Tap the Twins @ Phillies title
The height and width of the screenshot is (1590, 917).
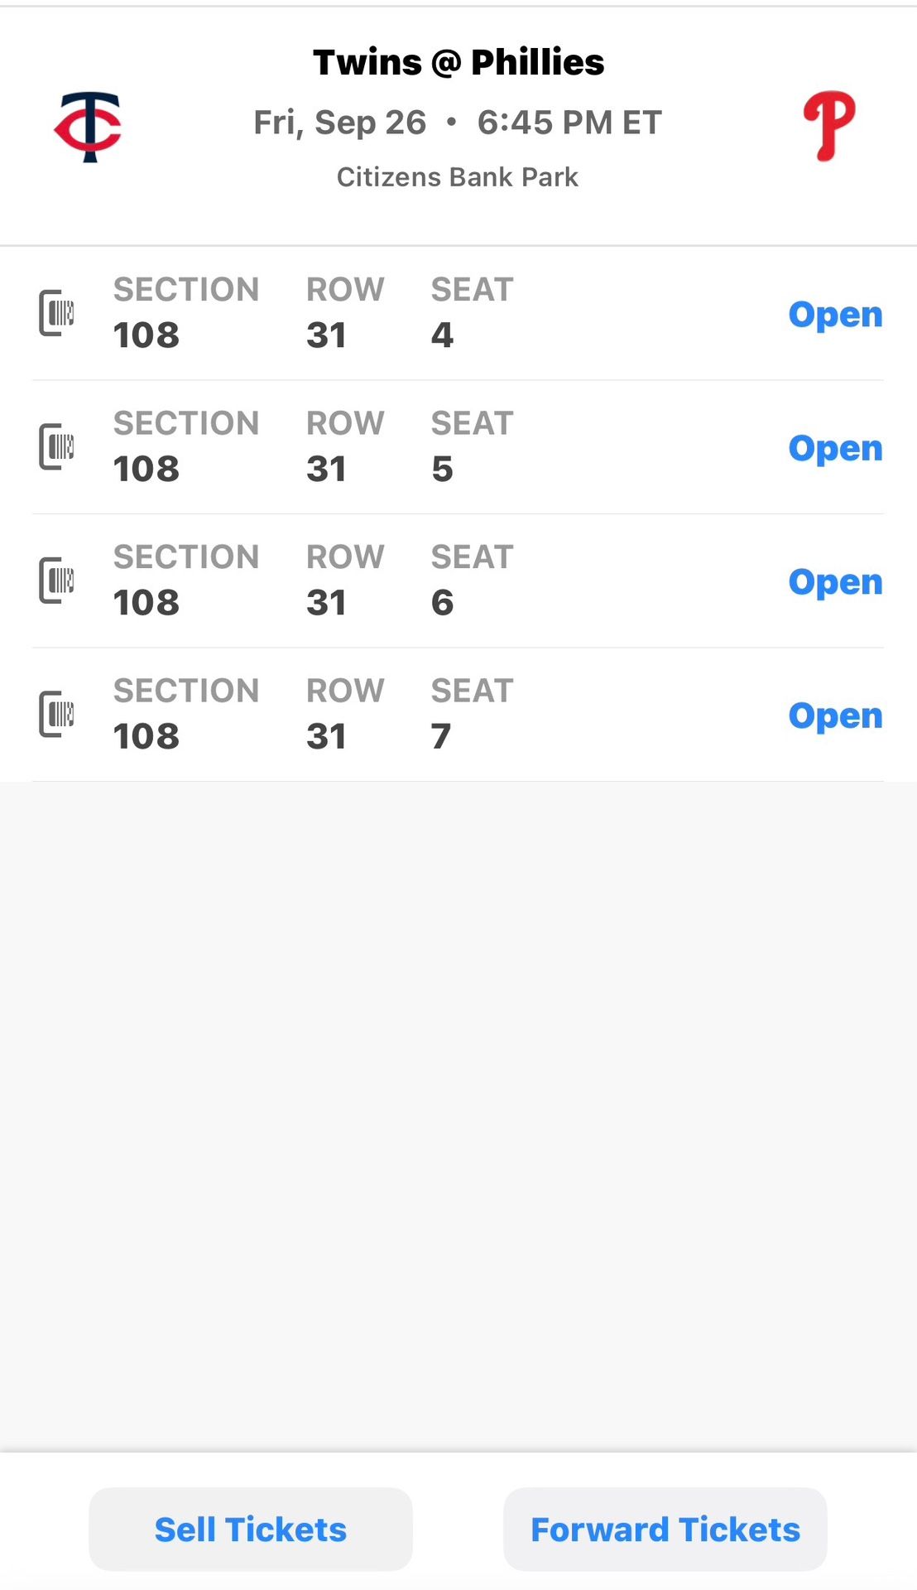458,62
